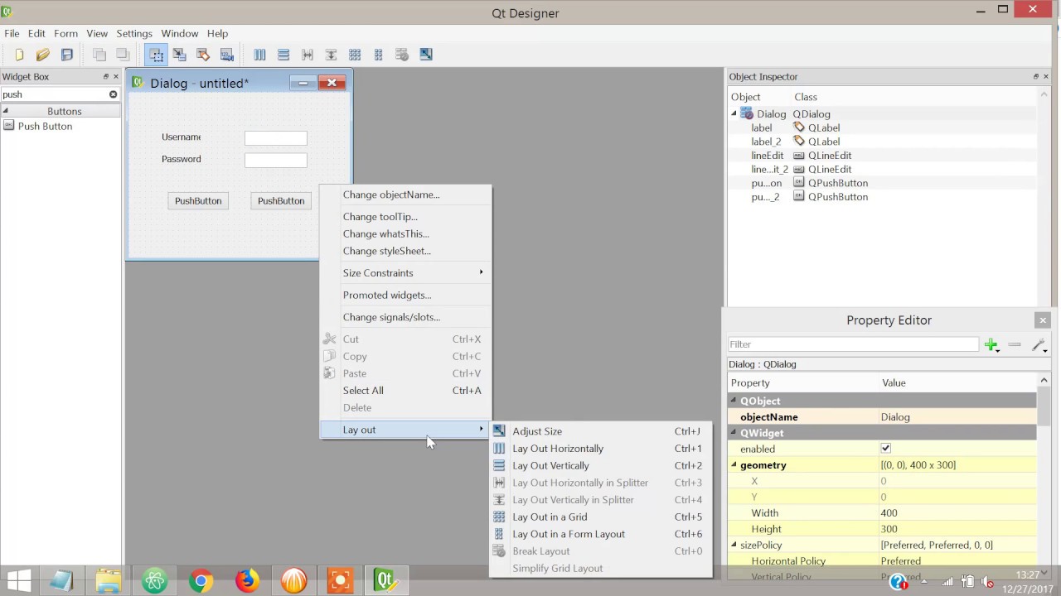Click the Adjust Size toolbar icon
1061x596 pixels.
[x=426, y=55]
